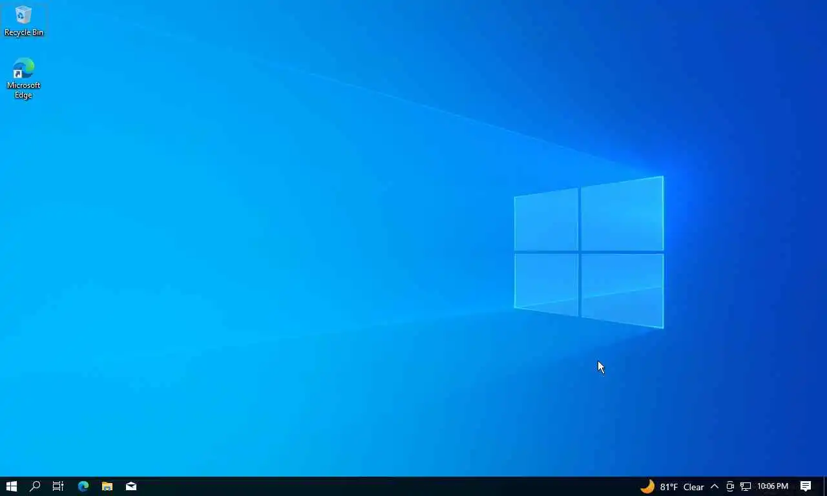The height and width of the screenshot is (496, 827).
Task: Open the Windows Start menu
Action: click(12, 486)
